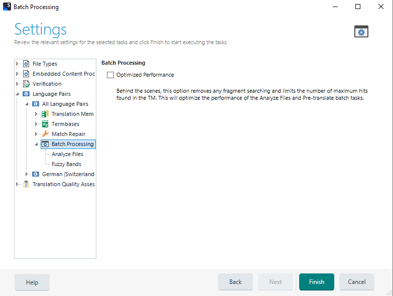Click the Termbases Az icon
The width and height of the screenshot is (393, 296).
pyautogui.click(x=45, y=124)
